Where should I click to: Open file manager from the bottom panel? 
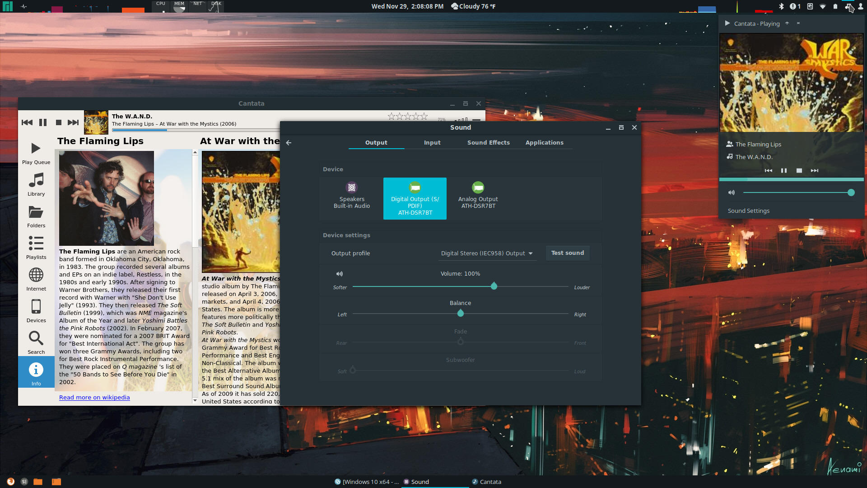(x=38, y=482)
